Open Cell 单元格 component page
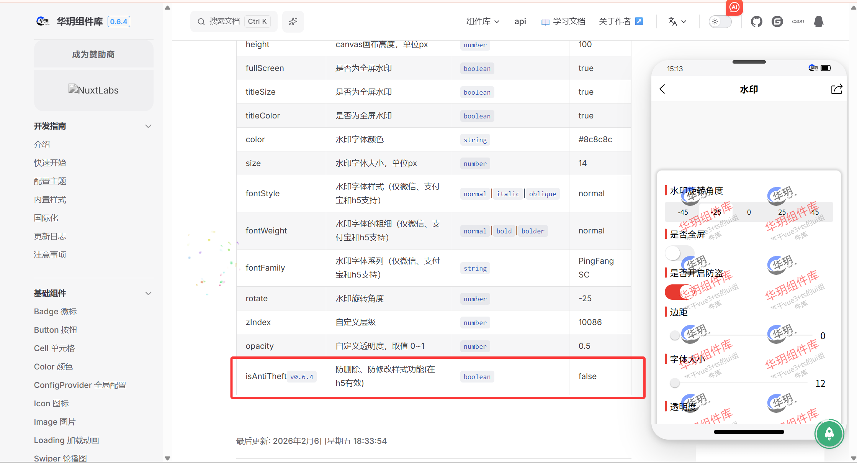This screenshot has height=463, width=857. coord(54,348)
